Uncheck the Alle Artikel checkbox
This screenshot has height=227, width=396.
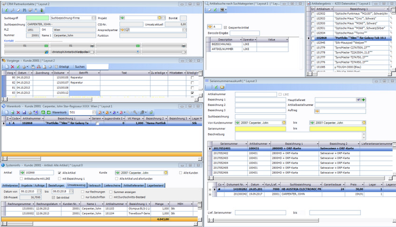59,173
